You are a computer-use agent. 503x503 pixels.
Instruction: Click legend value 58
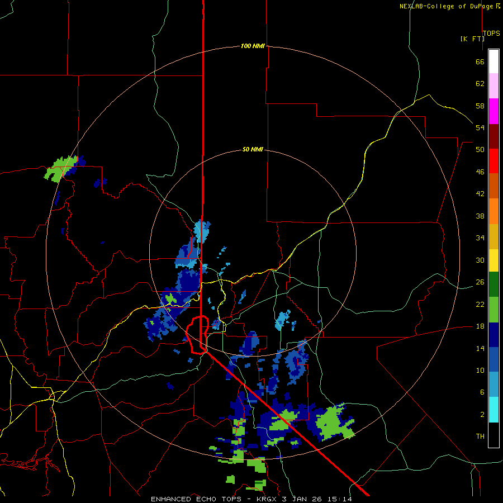pyautogui.click(x=480, y=106)
